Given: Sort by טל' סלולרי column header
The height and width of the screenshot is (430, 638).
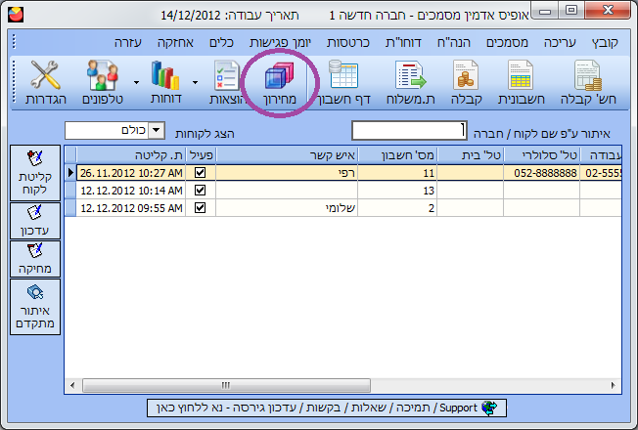Looking at the screenshot, I should coord(541,155).
